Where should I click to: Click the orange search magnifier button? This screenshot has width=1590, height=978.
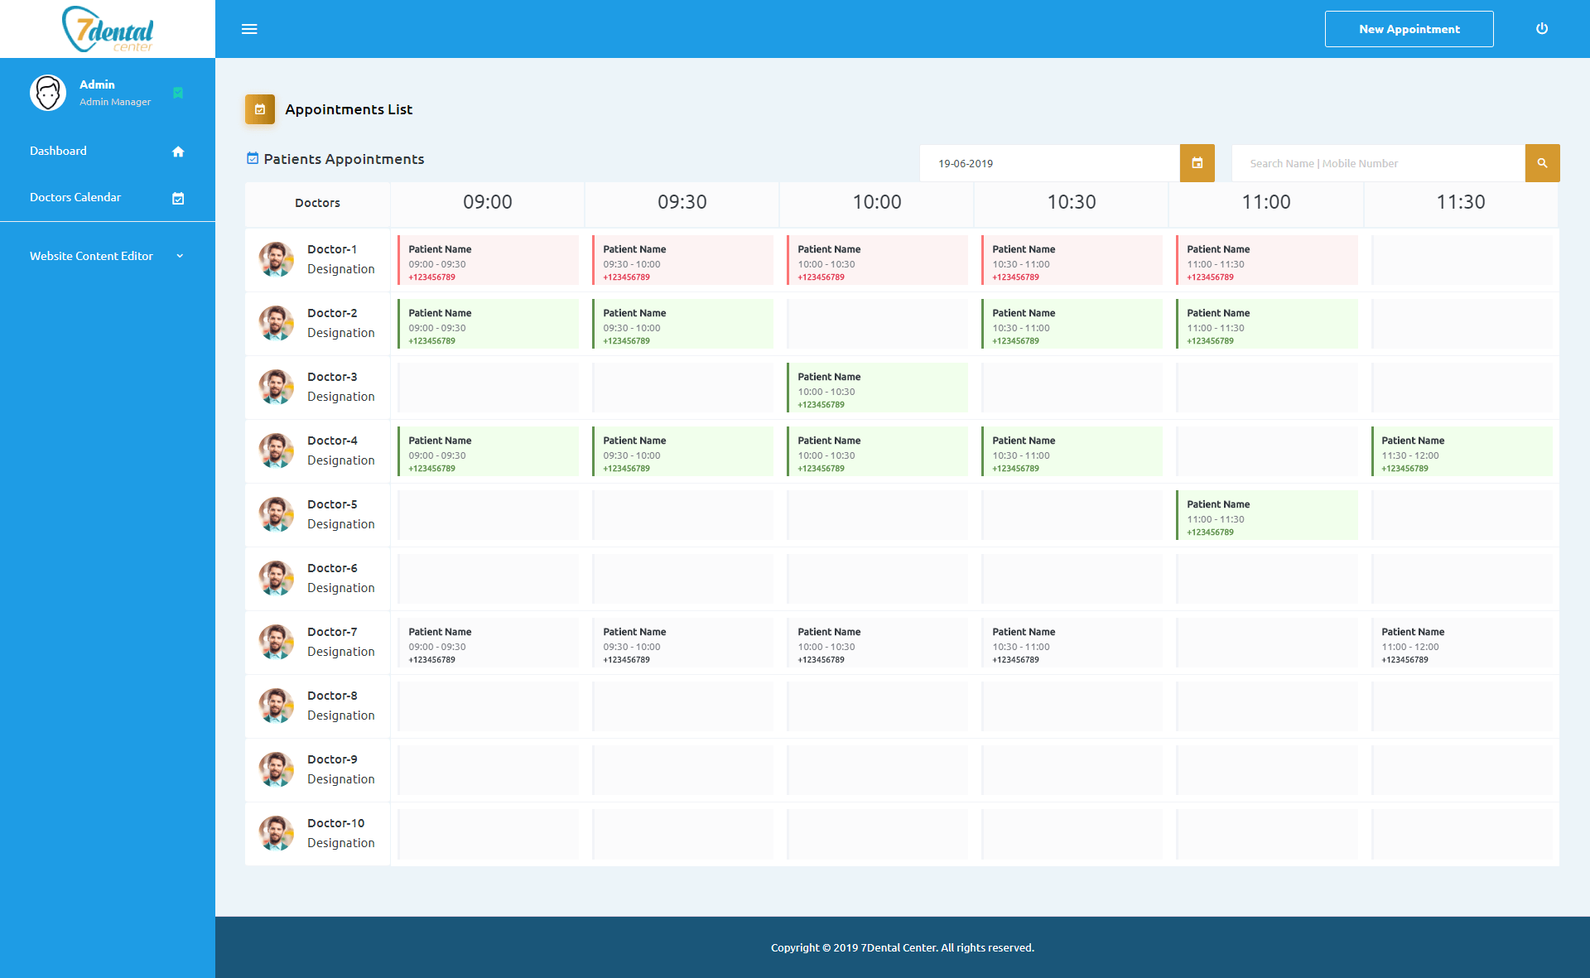(x=1542, y=163)
